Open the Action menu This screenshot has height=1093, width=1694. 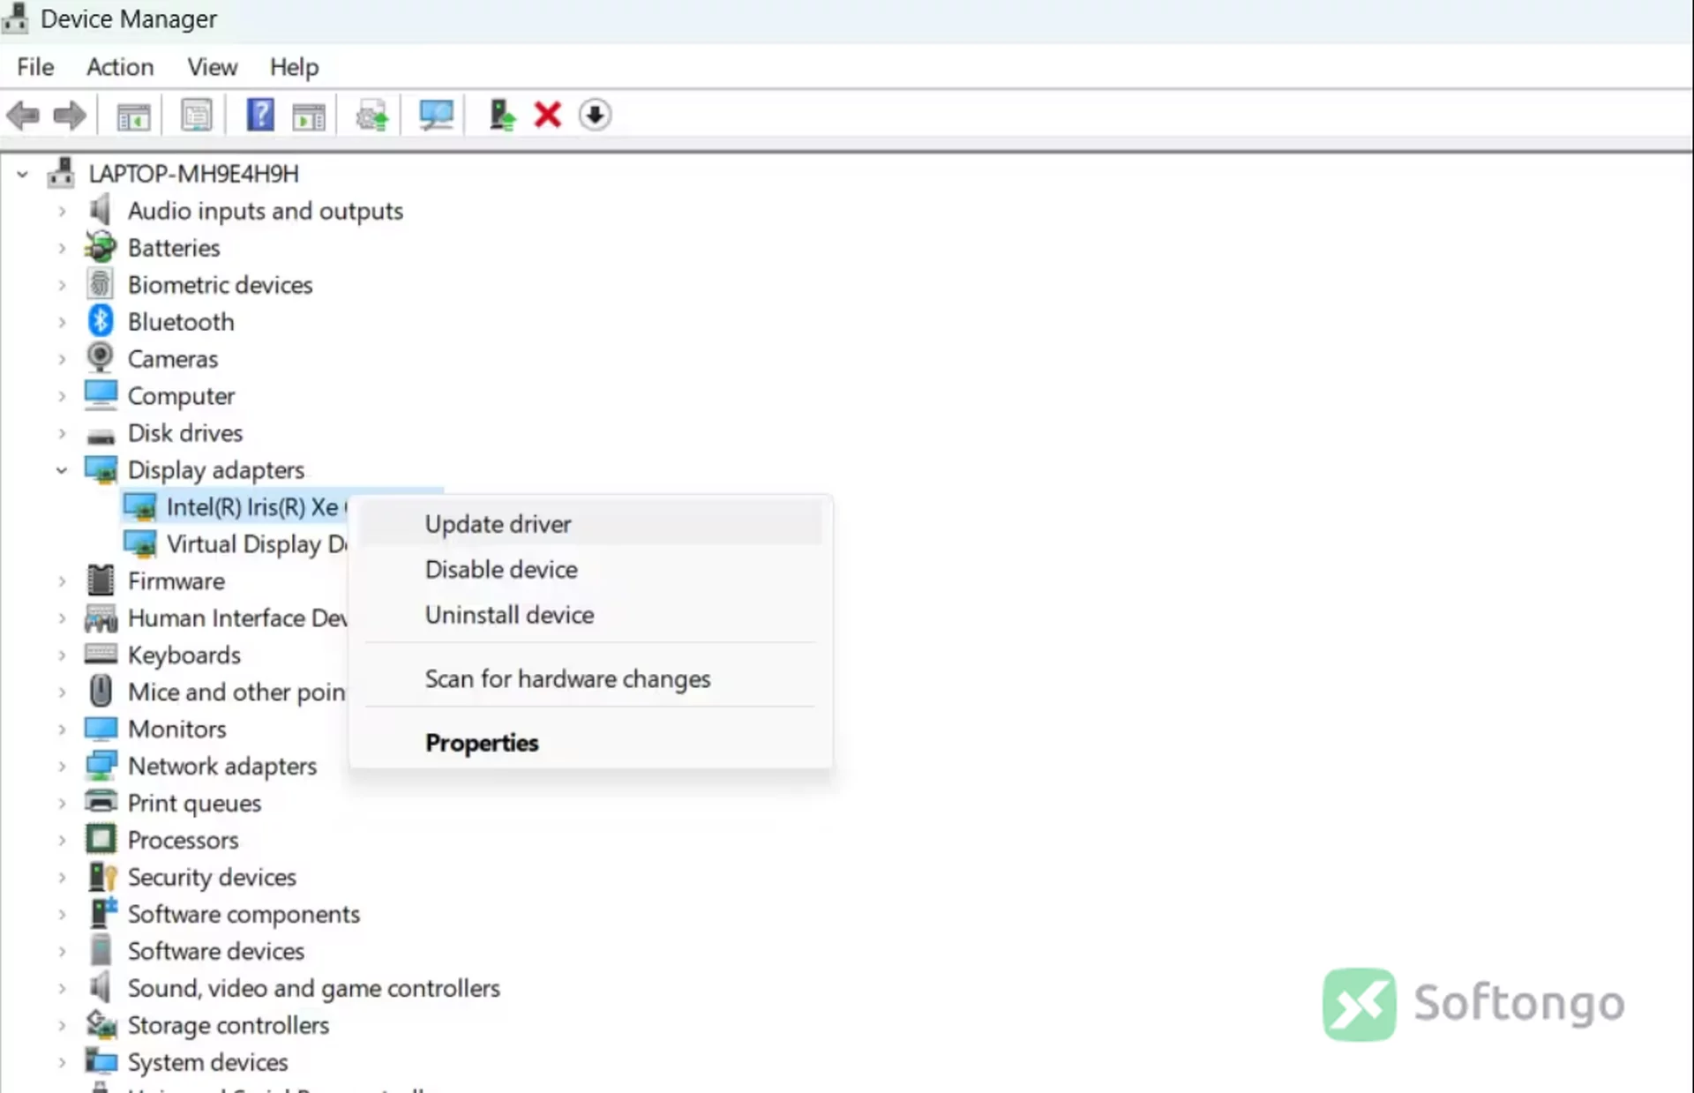tap(120, 67)
